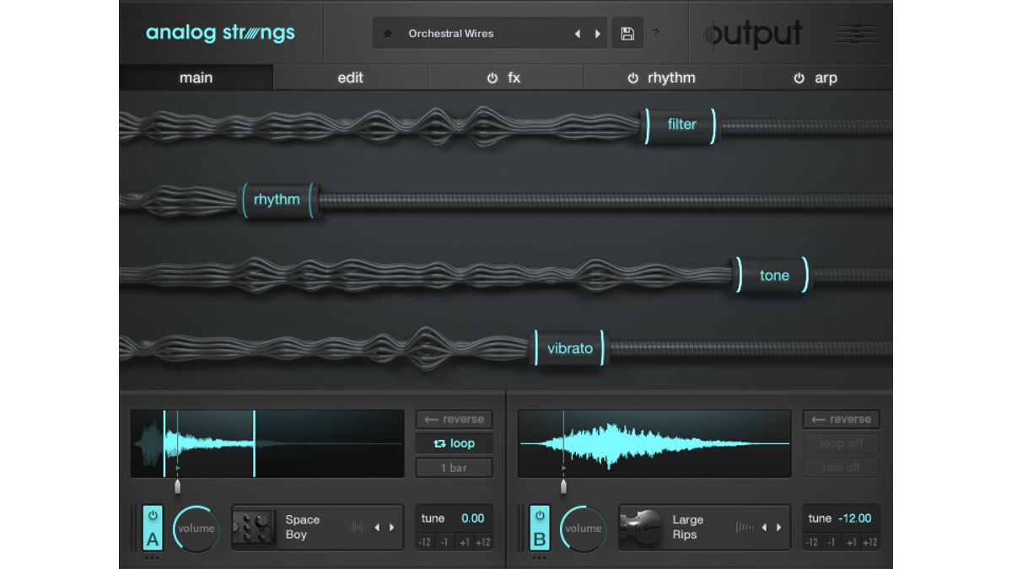The image size is (1012, 569).
Task: Open help via the question mark icon
Action: point(656,34)
